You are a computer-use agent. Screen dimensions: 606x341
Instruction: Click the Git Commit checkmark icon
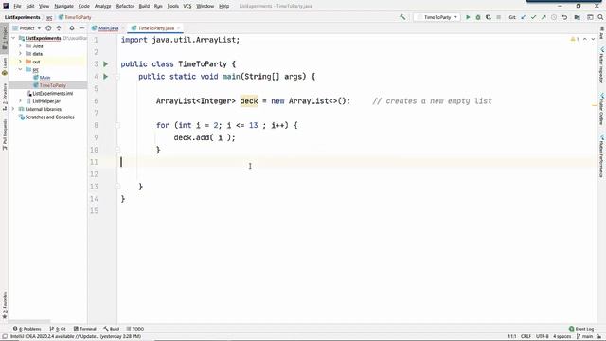click(x=533, y=17)
